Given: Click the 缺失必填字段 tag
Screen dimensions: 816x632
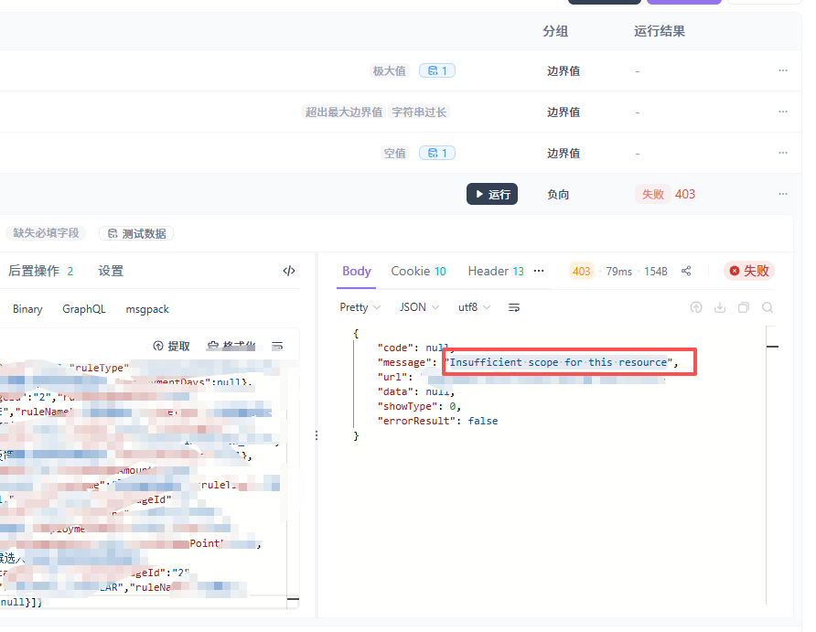Looking at the screenshot, I should 46,233.
